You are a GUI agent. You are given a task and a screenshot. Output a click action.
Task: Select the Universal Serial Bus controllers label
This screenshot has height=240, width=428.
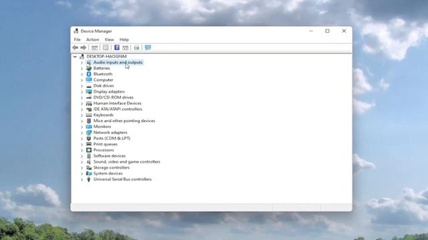click(x=122, y=179)
